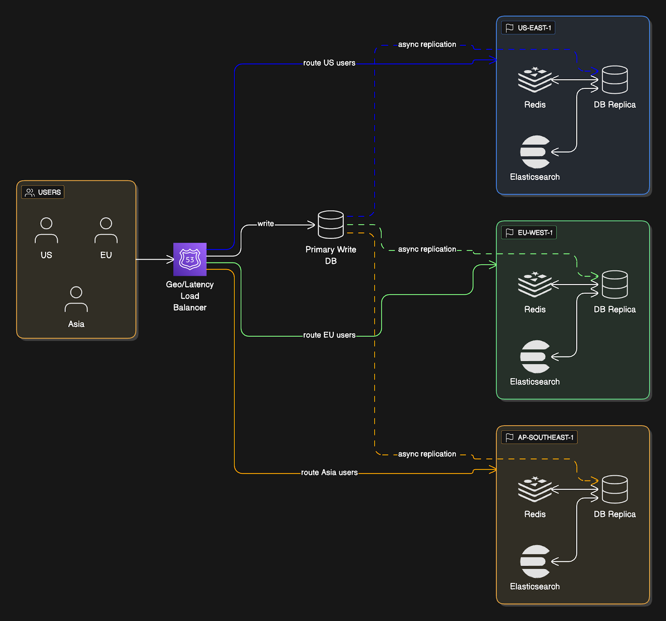The image size is (666, 621).
Task: Click "Elasticsearch" caption in AP-SOUTHEAST-1 region
Action: point(535,586)
